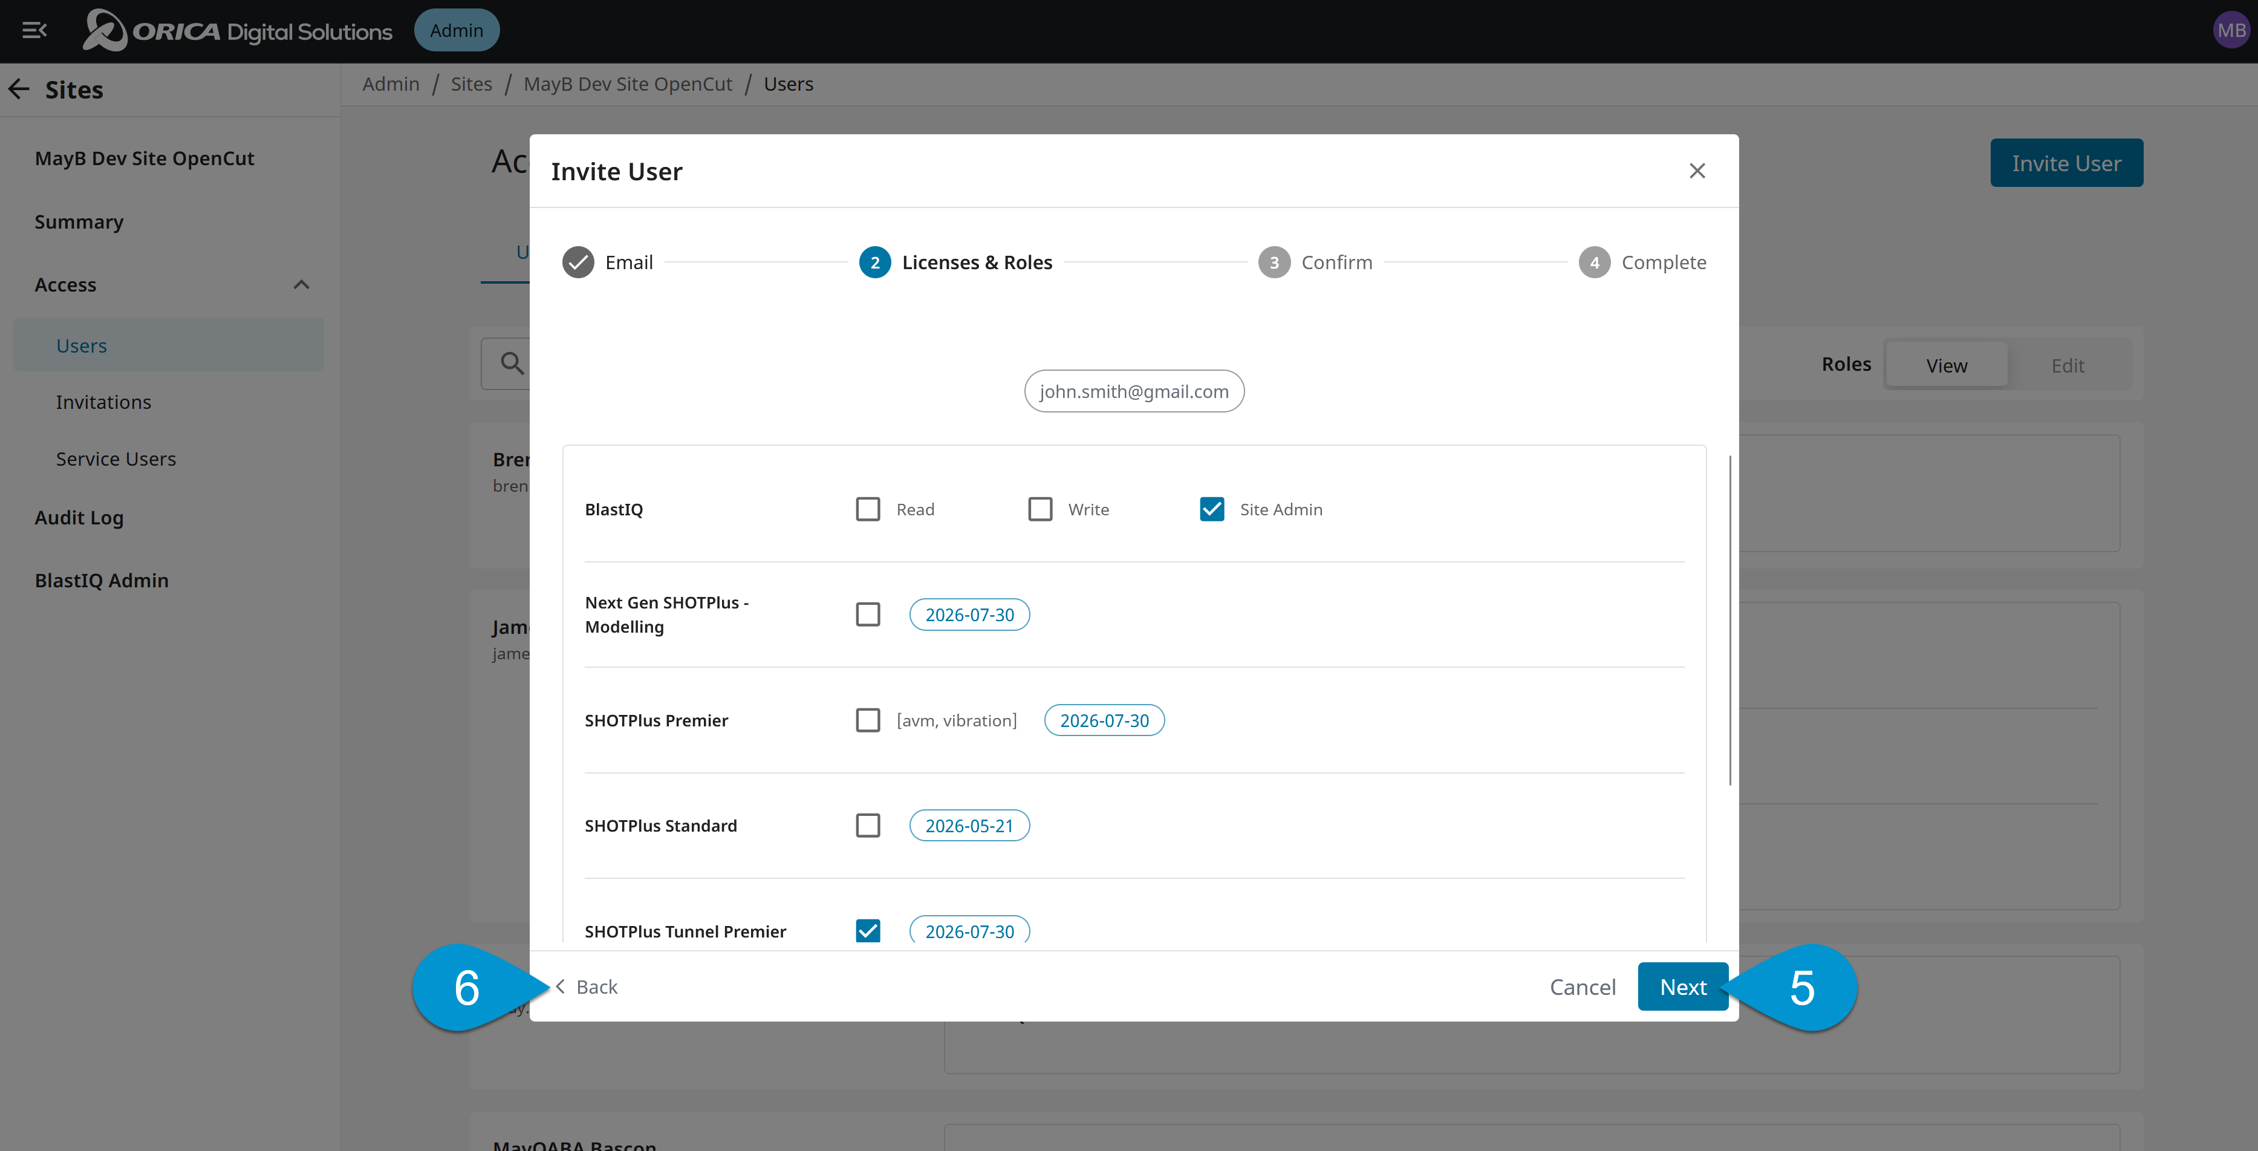Screen dimensions: 2258x1151
Task: Check Next Gen SHOTPlus Modelling license
Action: click(868, 615)
